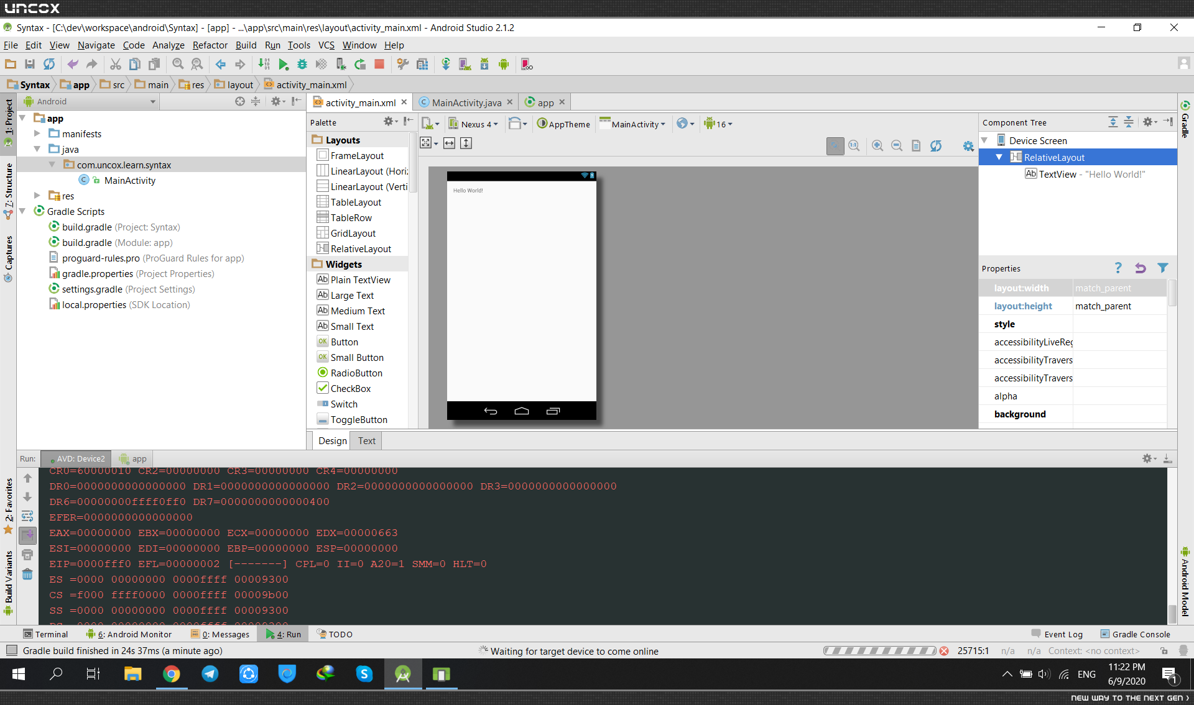Toggle tool window quick access button
The image size is (1194, 705).
pos(11,651)
